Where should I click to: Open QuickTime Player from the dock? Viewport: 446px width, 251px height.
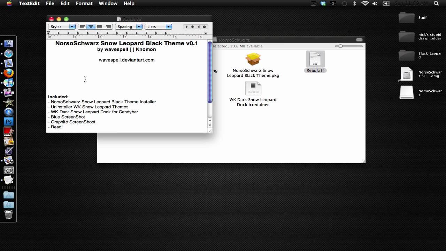click(9, 112)
